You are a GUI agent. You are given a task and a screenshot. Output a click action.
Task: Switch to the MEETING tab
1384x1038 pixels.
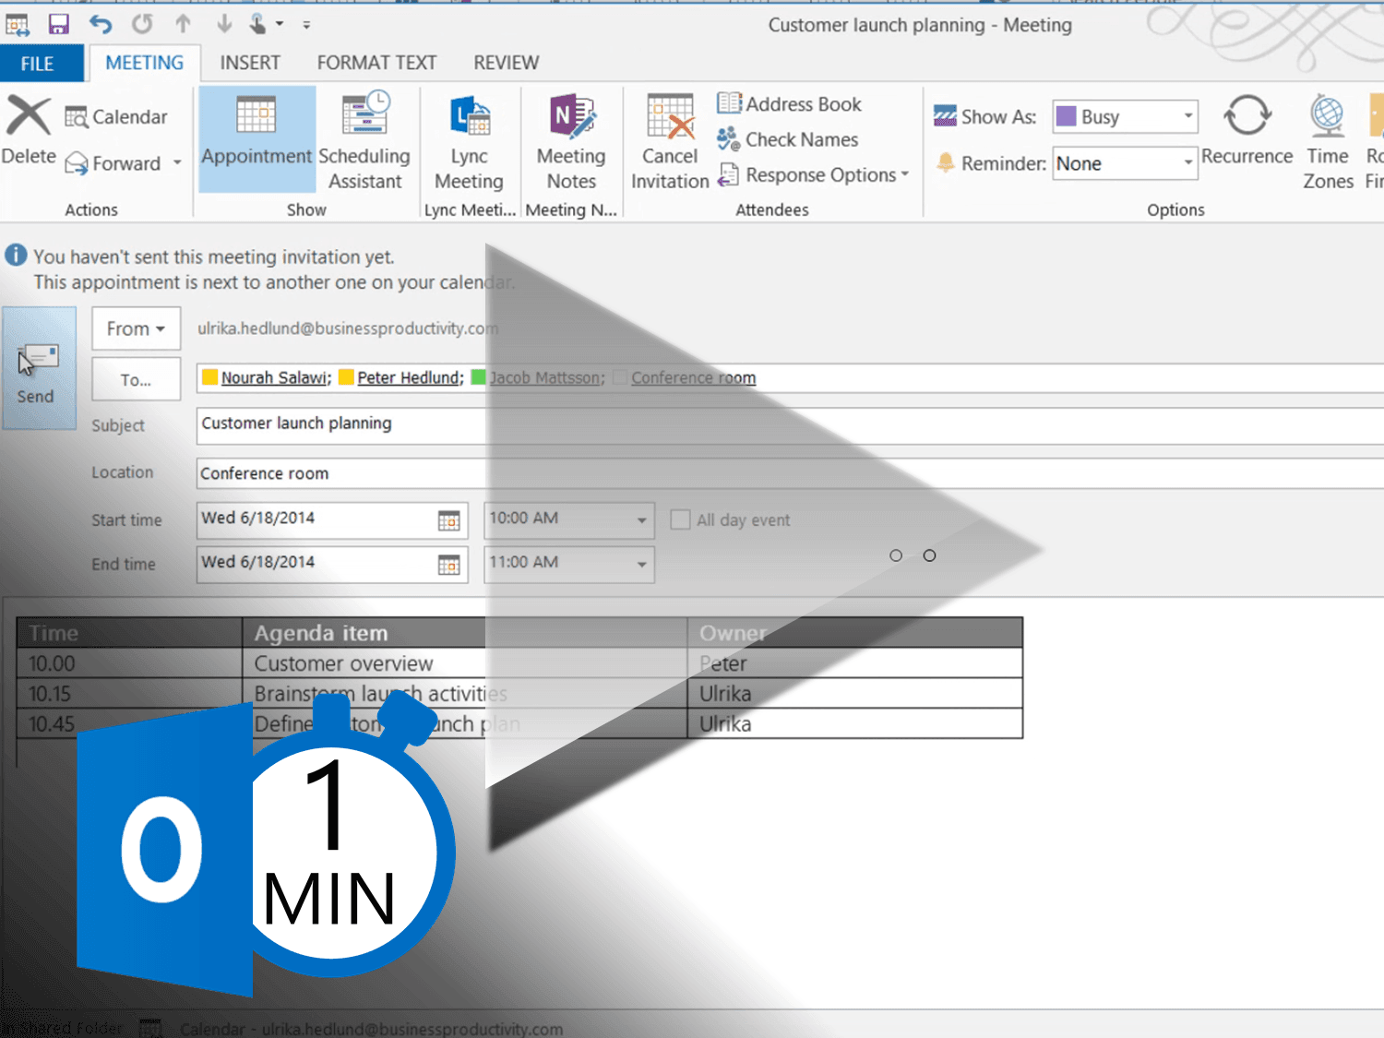tap(144, 63)
